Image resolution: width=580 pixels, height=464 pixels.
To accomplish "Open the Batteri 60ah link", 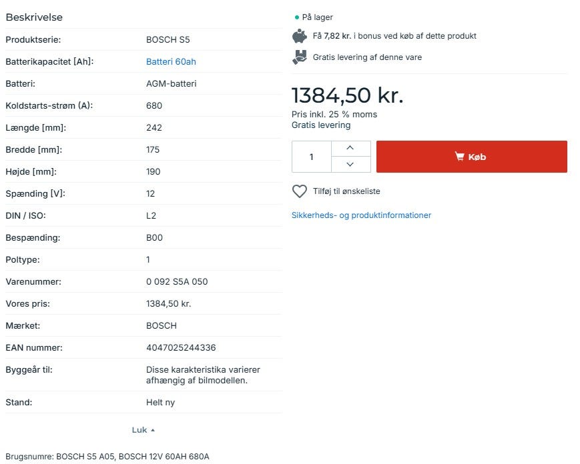I will coord(171,62).
